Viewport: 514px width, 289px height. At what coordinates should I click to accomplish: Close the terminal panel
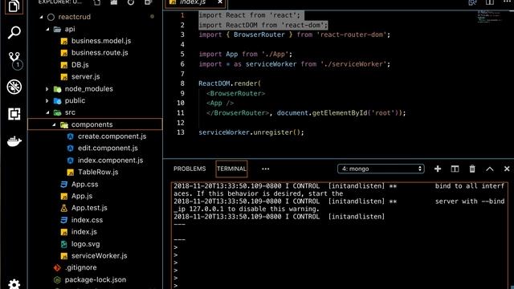click(x=507, y=169)
